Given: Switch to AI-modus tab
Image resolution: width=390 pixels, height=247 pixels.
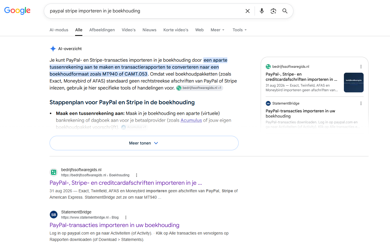Looking at the screenshot, I should (x=59, y=30).
